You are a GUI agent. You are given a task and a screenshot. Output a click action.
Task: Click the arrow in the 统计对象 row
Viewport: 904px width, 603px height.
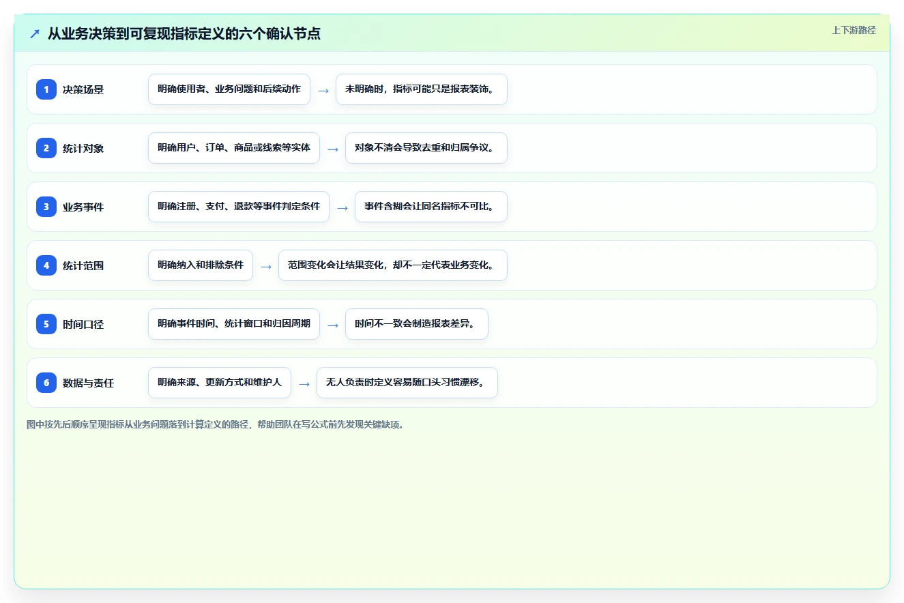(x=333, y=149)
